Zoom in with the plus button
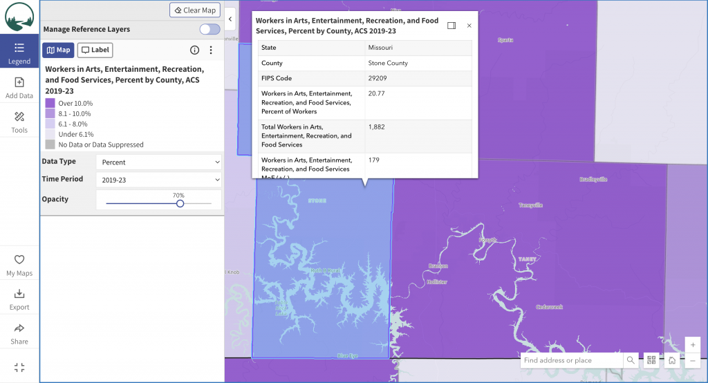Screen dimensions: 708x383 tap(693, 345)
